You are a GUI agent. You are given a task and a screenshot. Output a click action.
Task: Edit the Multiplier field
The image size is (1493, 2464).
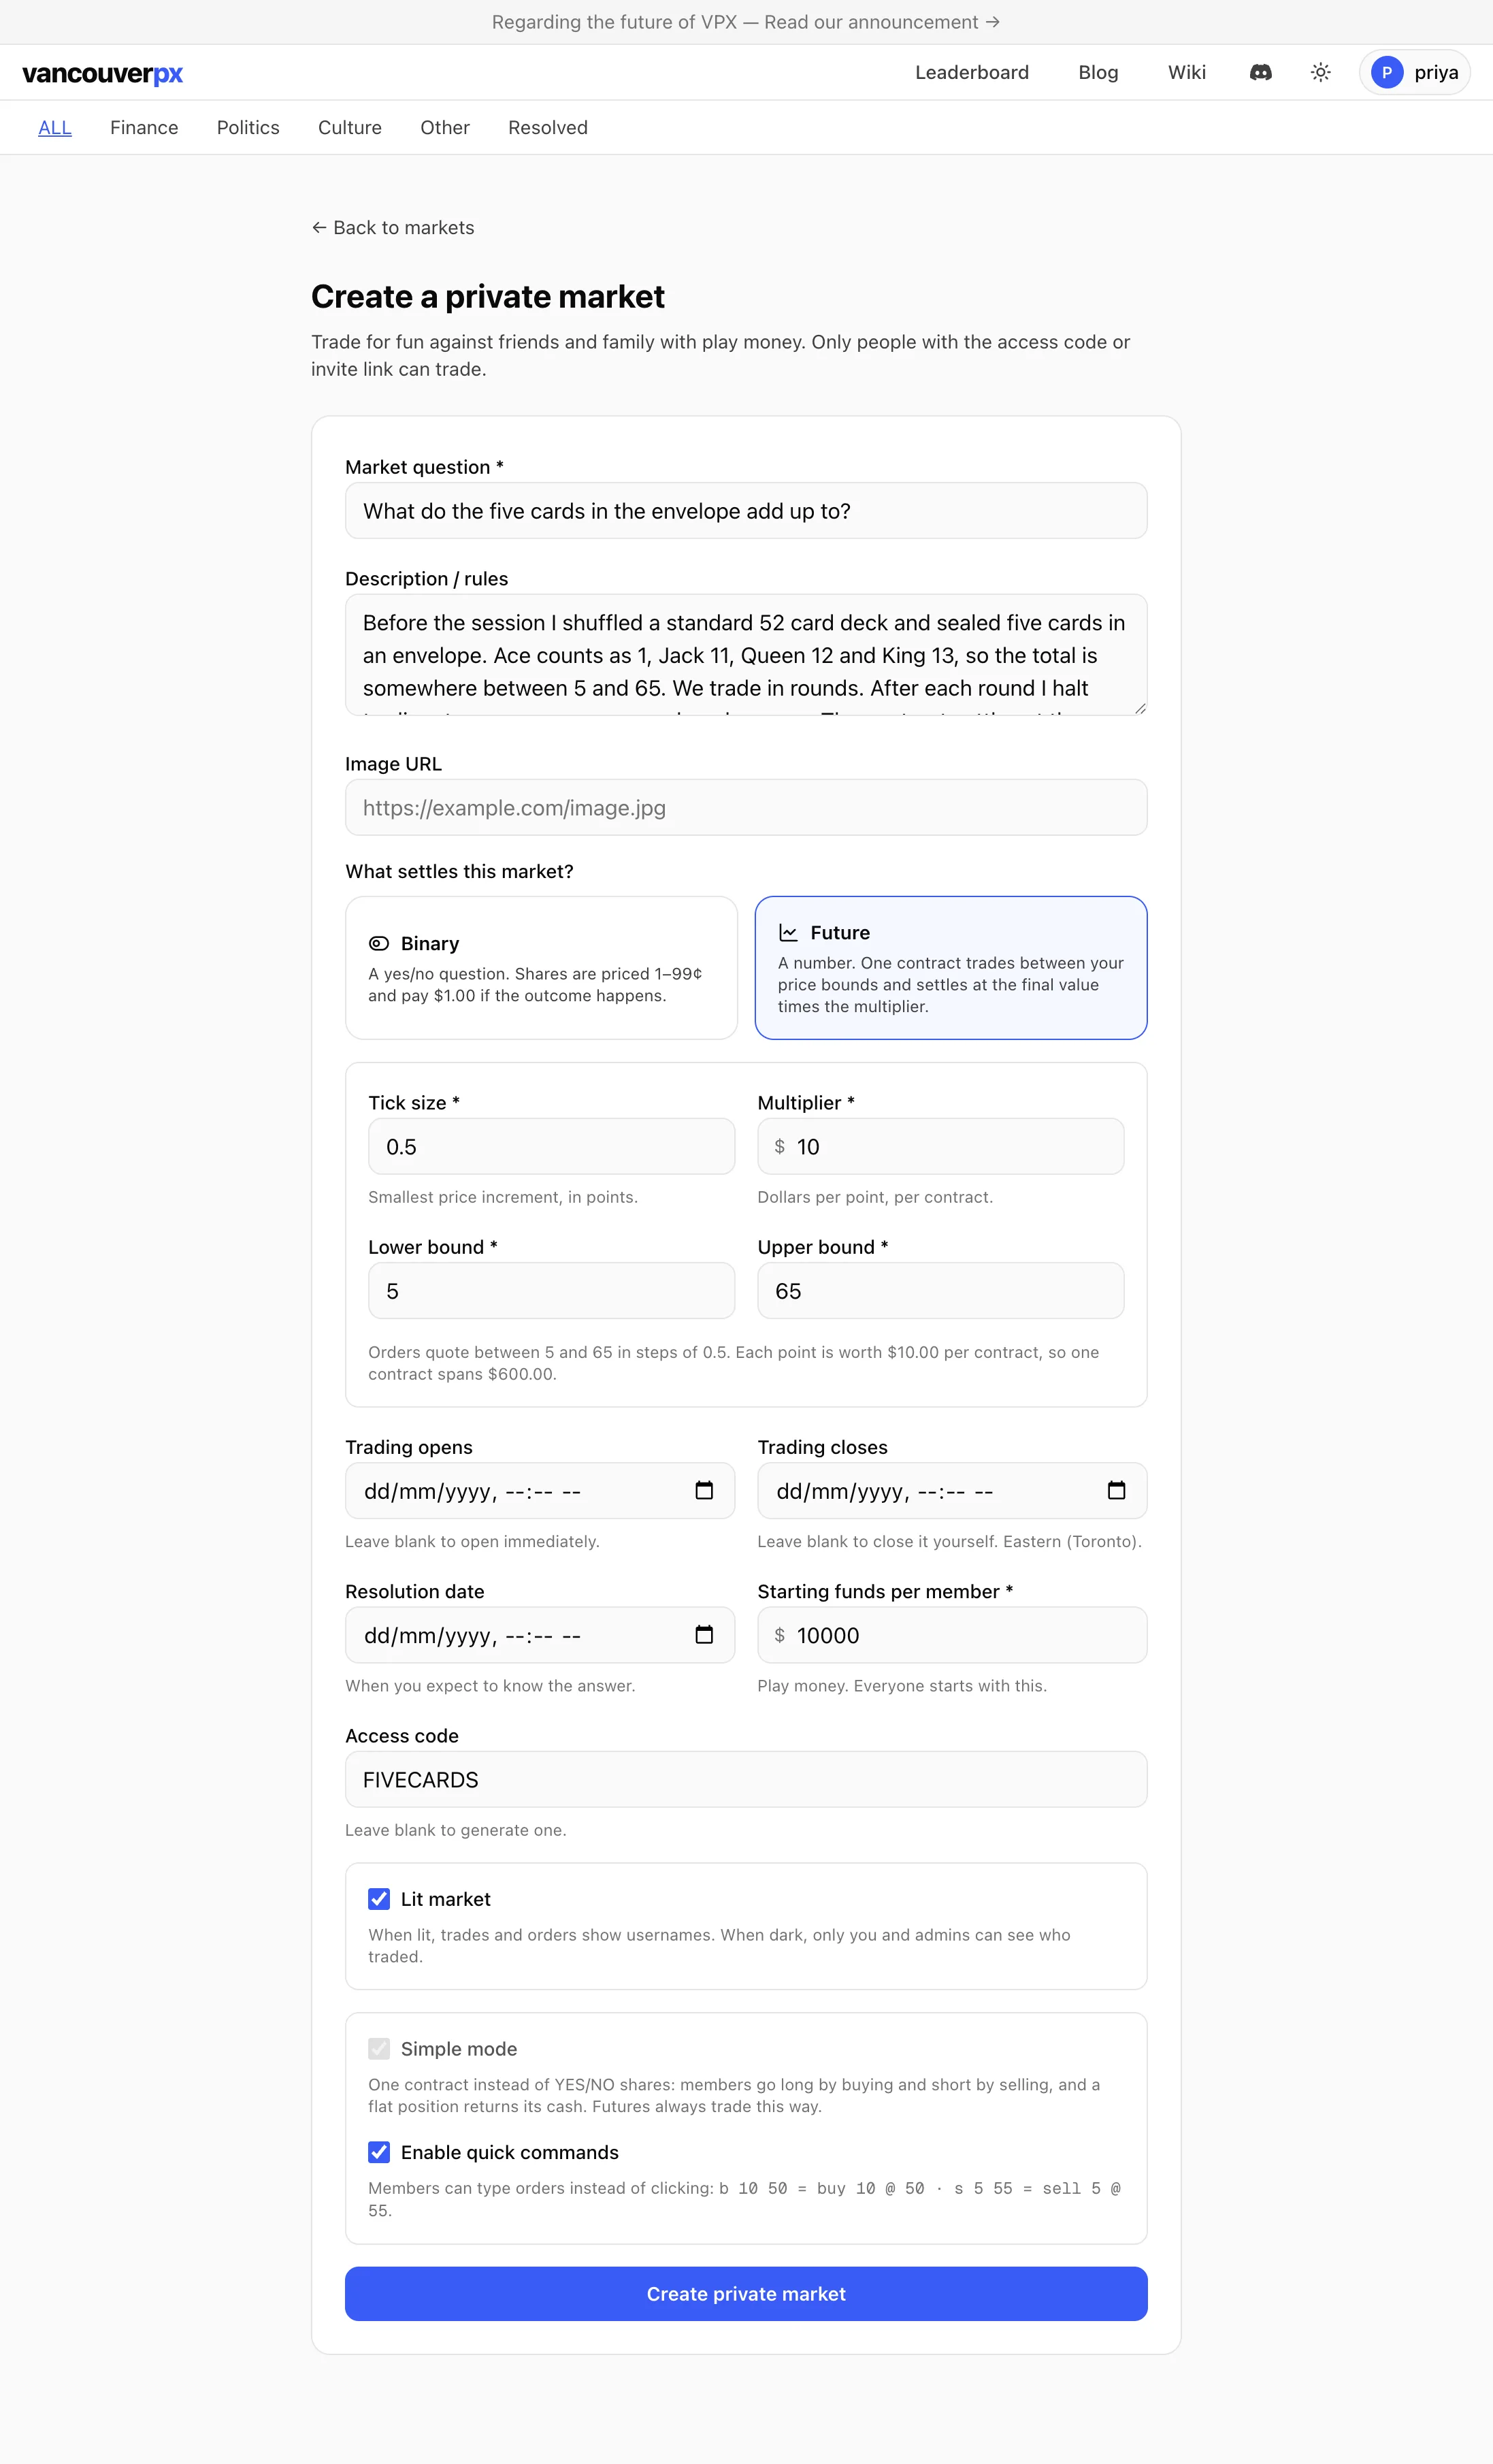[940, 1146]
